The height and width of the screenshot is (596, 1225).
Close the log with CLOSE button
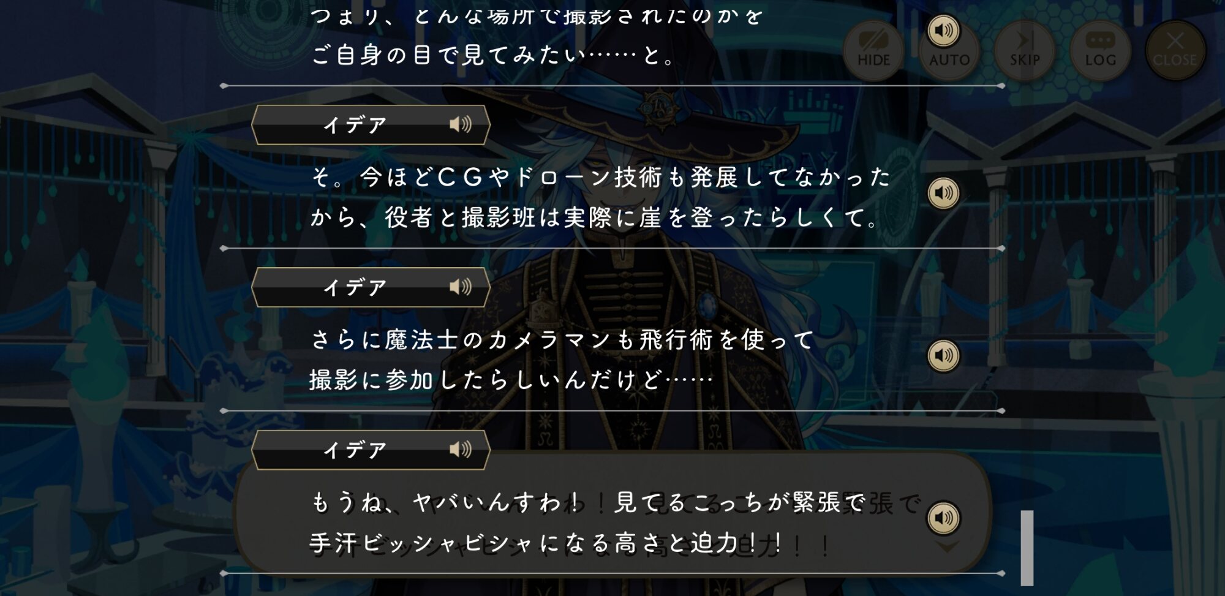[1175, 50]
